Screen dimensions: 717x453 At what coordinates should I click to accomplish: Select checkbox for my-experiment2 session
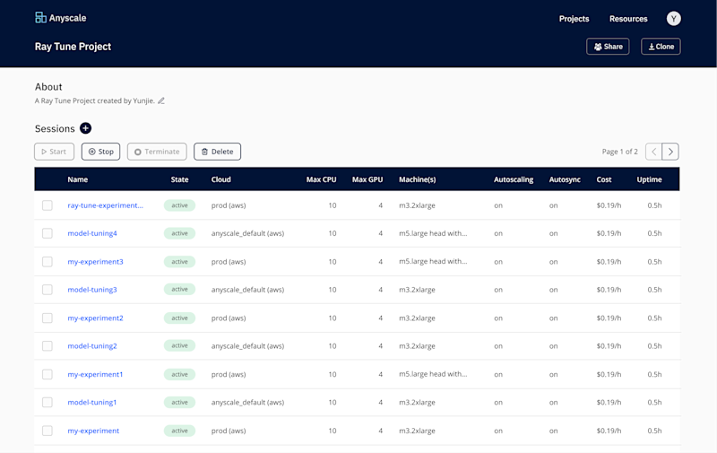point(48,318)
